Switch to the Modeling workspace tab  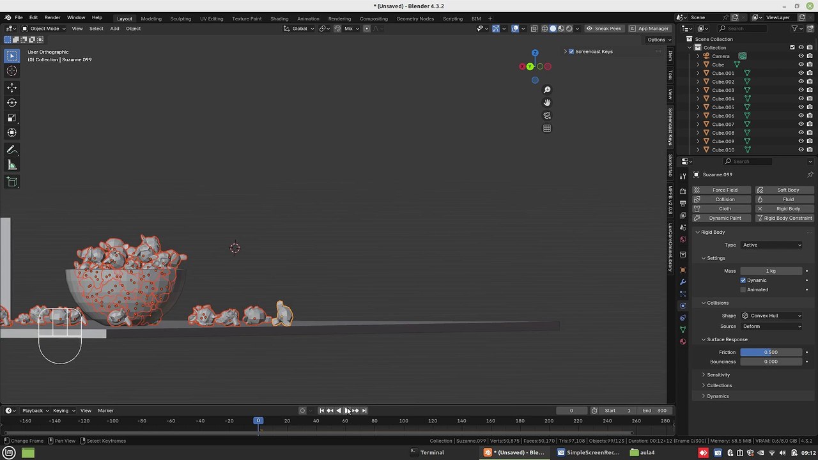coord(151,19)
